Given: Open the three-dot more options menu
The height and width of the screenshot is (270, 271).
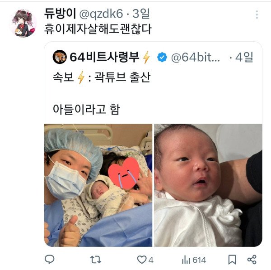Looking at the screenshot, I should pyautogui.click(x=257, y=14).
